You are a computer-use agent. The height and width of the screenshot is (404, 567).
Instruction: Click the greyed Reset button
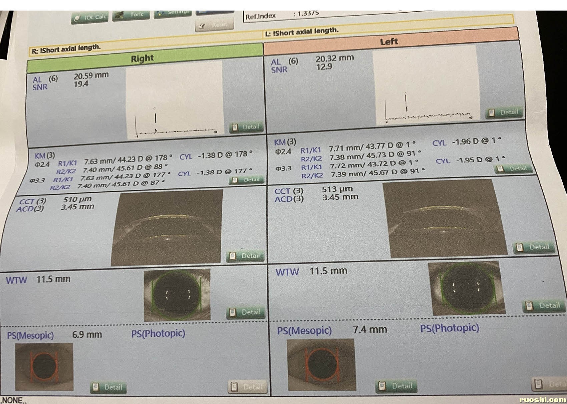[x=214, y=25]
